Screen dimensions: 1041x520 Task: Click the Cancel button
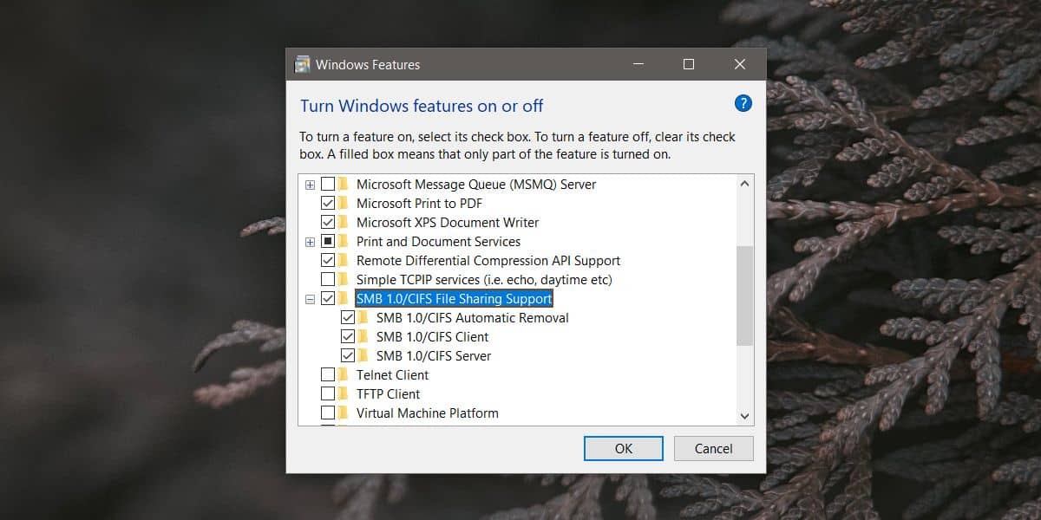click(x=714, y=448)
